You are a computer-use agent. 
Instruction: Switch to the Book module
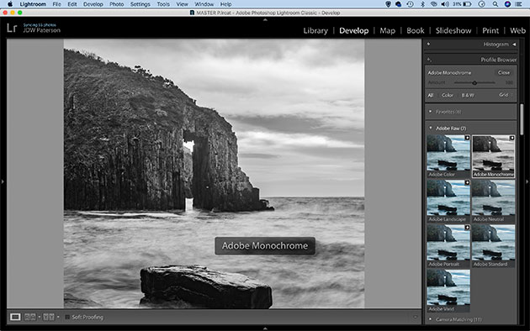click(x=416, y=31)
